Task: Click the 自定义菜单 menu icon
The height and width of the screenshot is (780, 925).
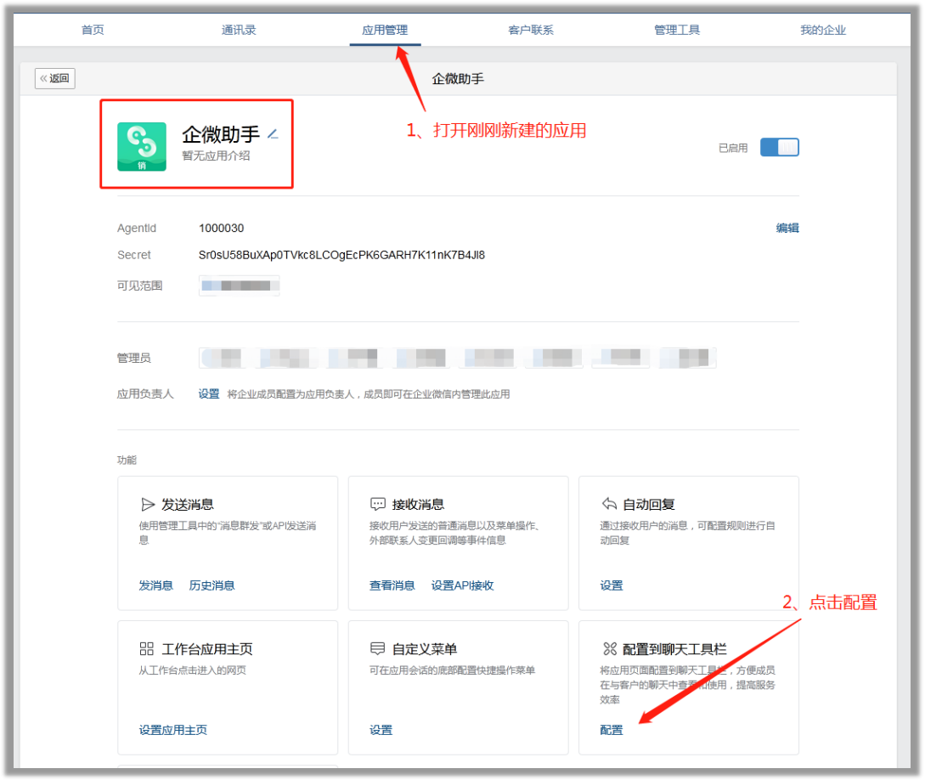Action: (377, 649)
